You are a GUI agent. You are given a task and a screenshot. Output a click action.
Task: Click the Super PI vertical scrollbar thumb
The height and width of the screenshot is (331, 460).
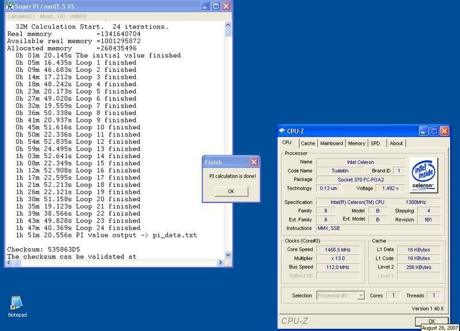click(x=228, y=32)
